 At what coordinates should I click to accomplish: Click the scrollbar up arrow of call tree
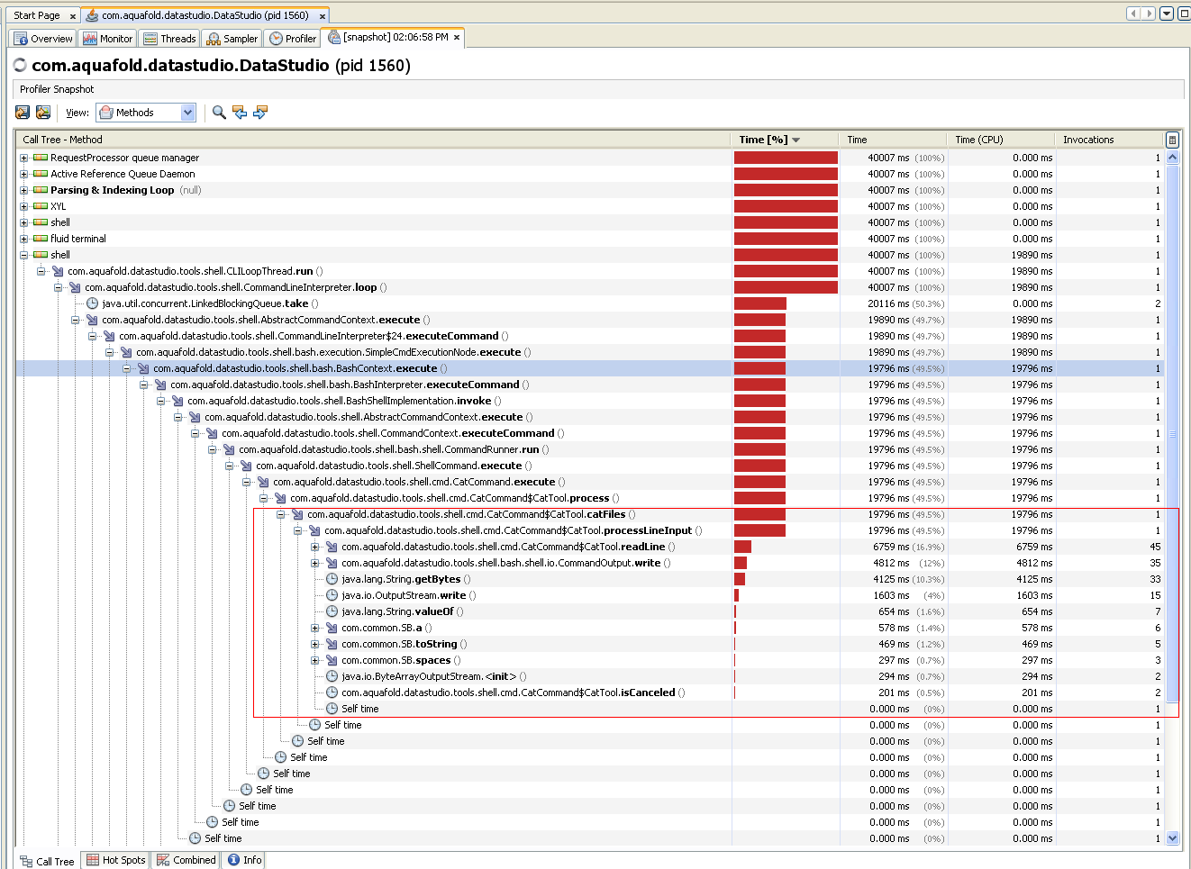tap(1172, 158)
